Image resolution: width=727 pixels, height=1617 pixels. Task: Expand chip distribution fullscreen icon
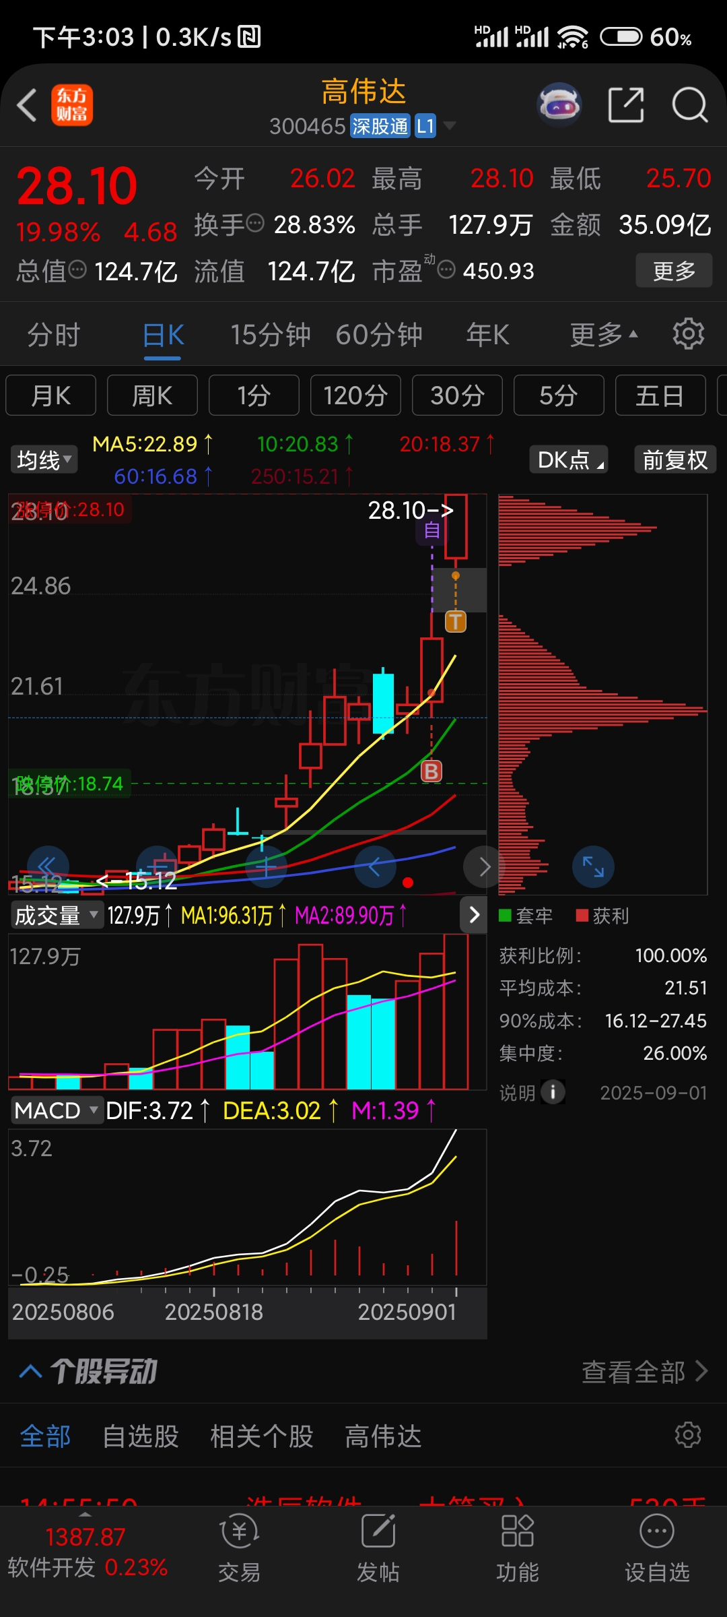coord(593,866)
